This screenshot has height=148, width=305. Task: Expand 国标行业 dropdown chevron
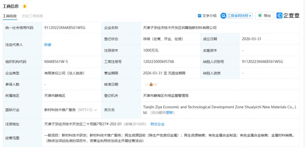pyautogui.click(x=95, y=110)
